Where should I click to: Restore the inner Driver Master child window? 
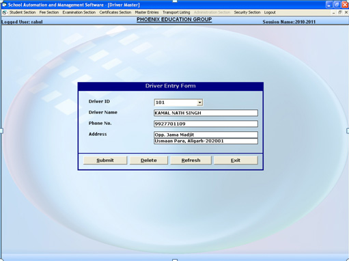pyautogui.click(x=340, y=12)
